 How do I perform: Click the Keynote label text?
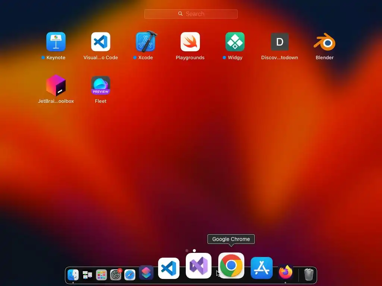[56, 58]
